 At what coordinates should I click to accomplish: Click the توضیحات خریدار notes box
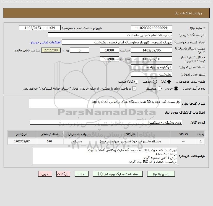[105, 156]
